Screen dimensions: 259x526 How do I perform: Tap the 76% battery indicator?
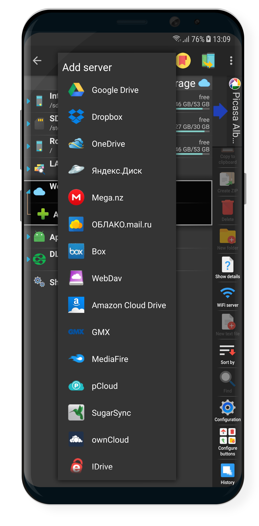pos(201,39)
